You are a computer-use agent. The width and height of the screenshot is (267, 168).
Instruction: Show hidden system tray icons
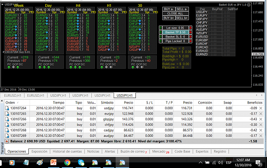(200, 162)
